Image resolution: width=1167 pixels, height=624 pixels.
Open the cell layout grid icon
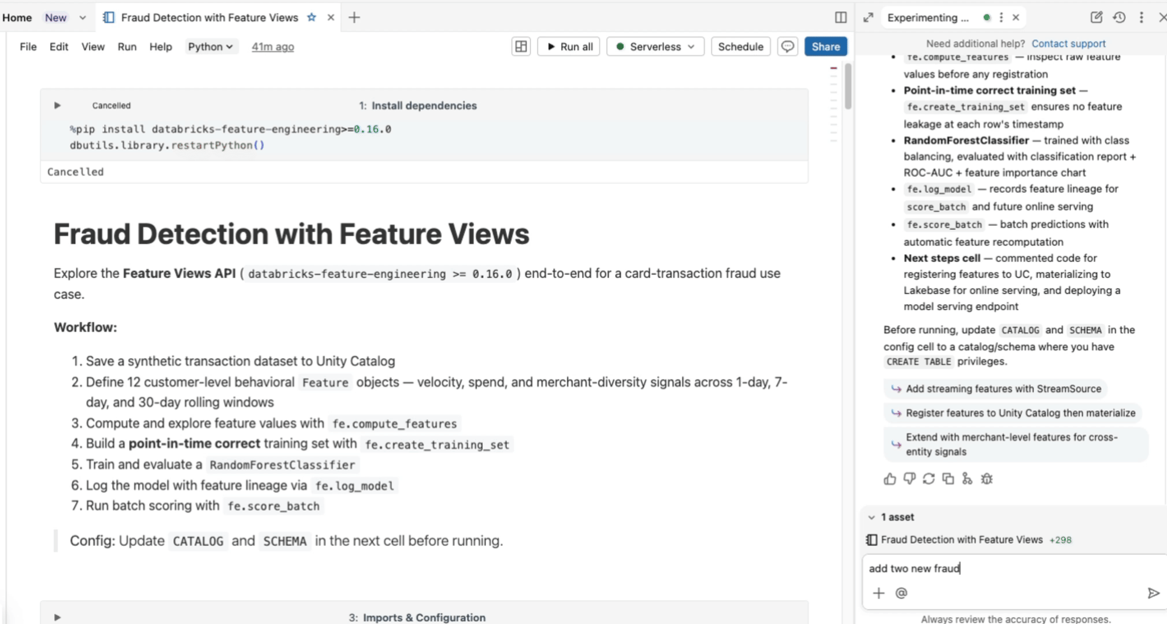pos(521,47)
